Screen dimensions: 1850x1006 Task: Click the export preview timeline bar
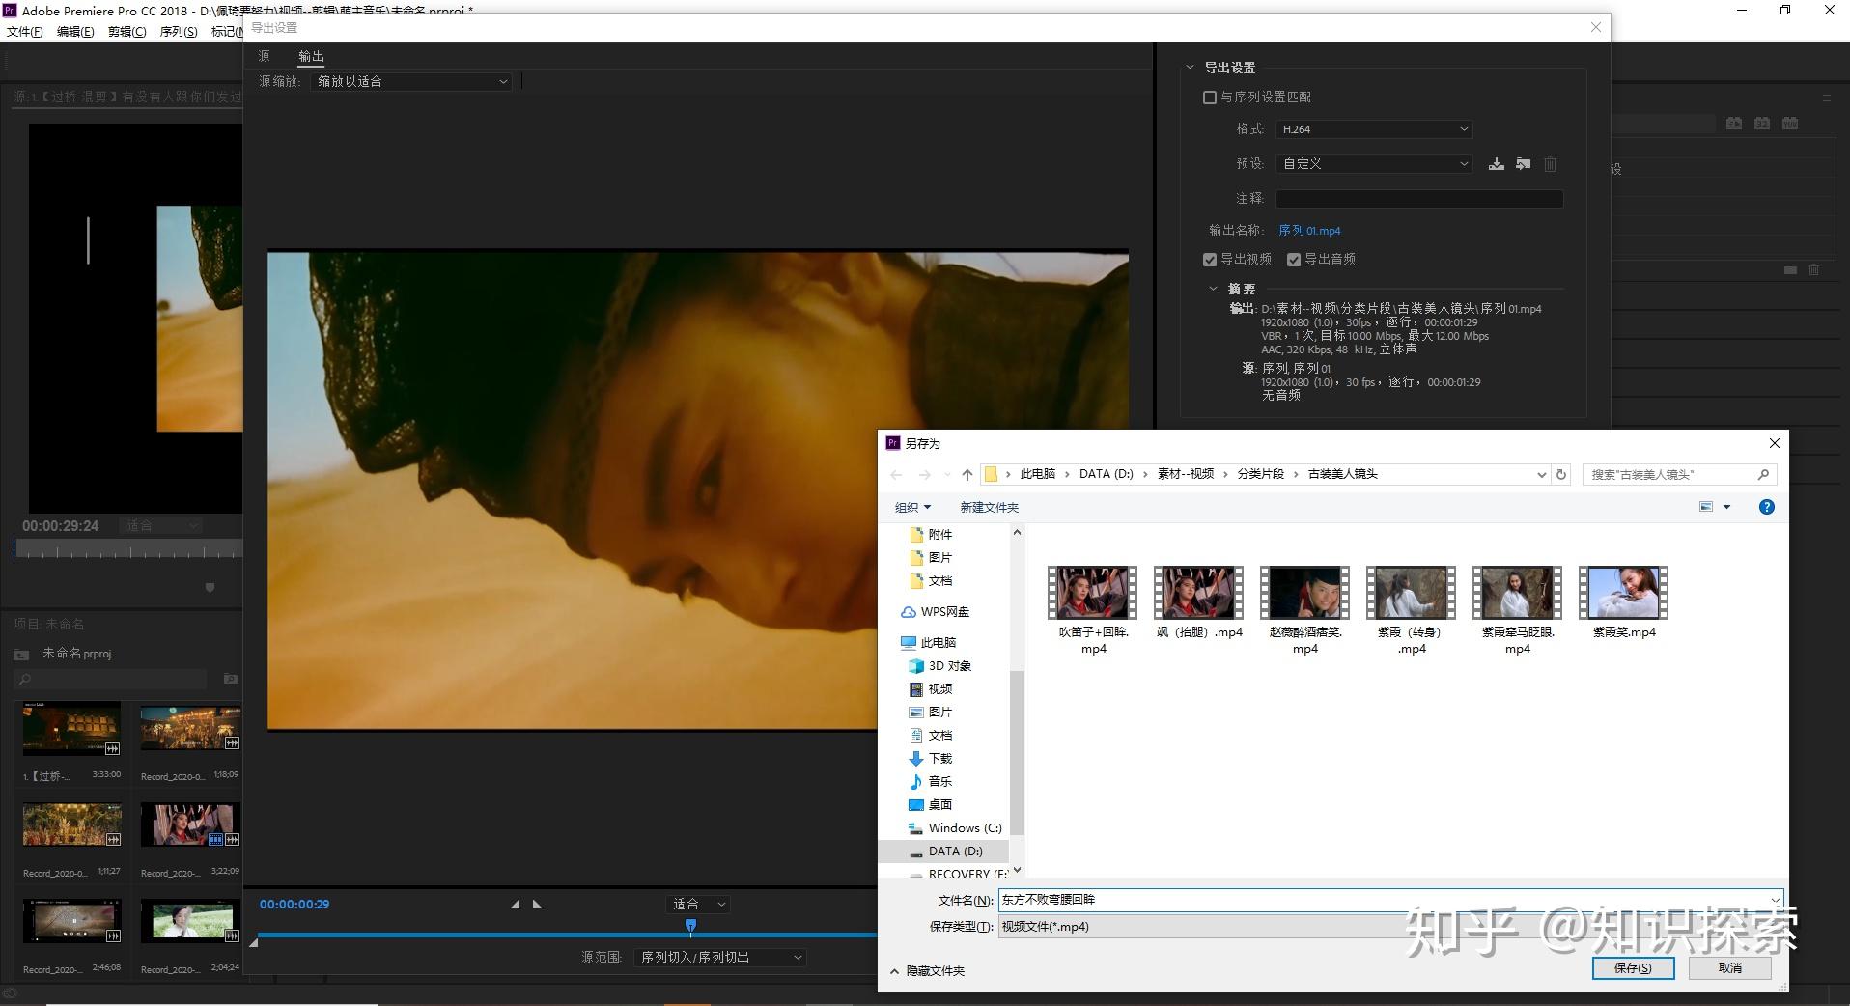[x=568, y=935]
